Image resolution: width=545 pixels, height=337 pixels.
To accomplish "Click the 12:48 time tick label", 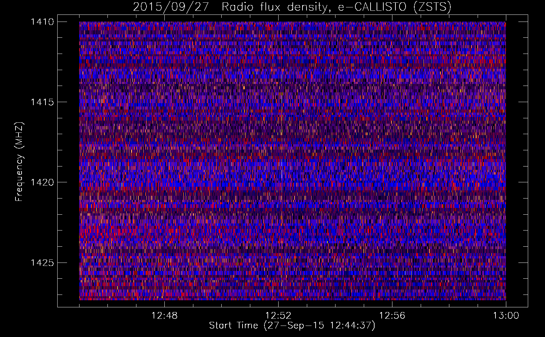I will [x=164, y=316].
